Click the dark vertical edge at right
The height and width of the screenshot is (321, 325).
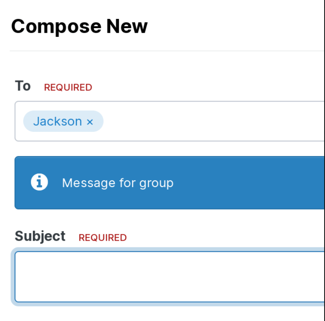(325, 161)
